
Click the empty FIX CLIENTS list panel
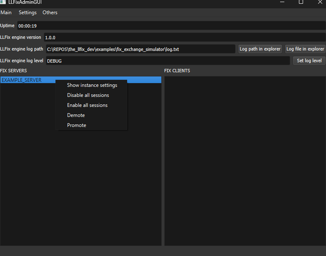245,161
